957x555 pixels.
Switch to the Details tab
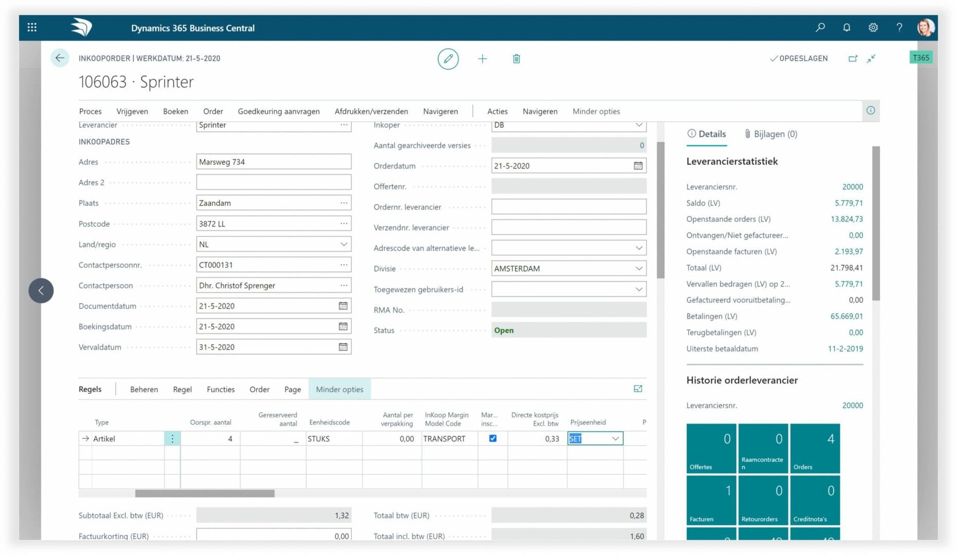pyautogui.click(x=707, y=134)
